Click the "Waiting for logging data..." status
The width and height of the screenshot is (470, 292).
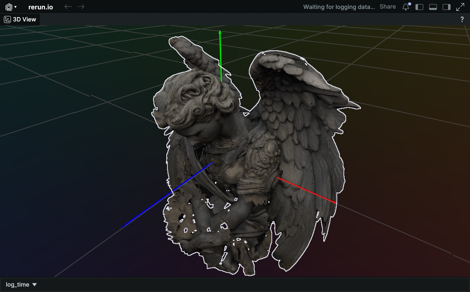coord(339,7)
